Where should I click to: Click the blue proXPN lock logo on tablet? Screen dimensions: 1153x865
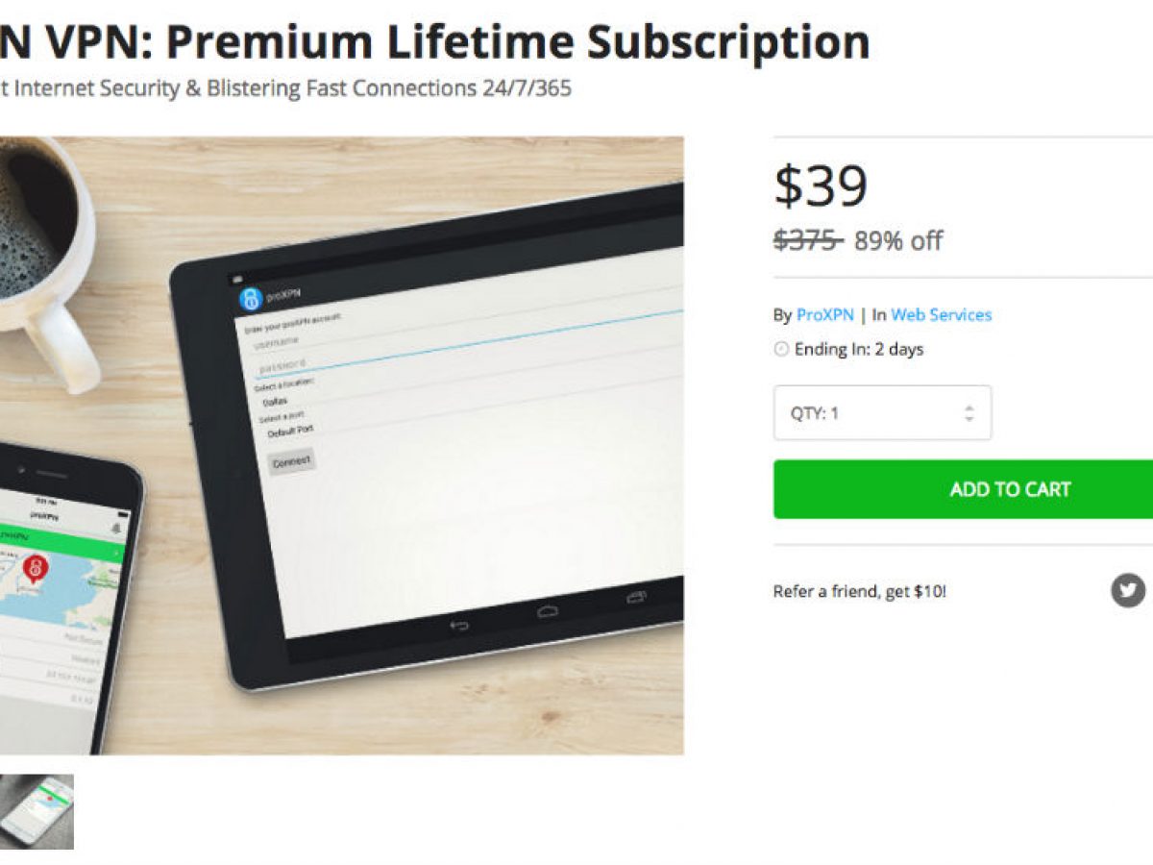[250, 299]
